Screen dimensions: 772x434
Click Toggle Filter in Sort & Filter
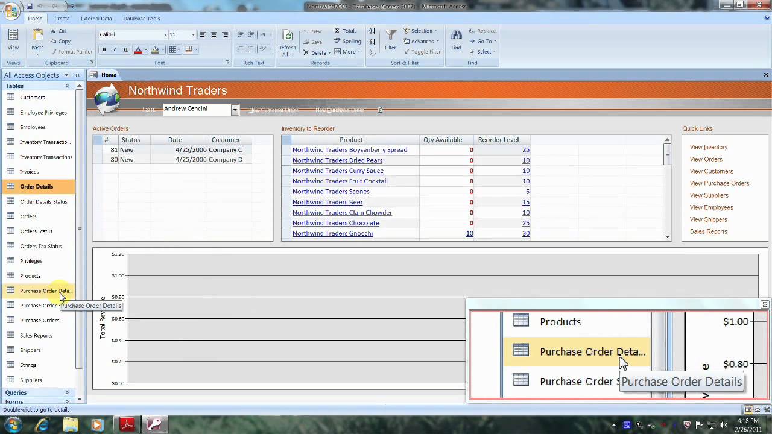pyautogui.click(x=422, y=52)
